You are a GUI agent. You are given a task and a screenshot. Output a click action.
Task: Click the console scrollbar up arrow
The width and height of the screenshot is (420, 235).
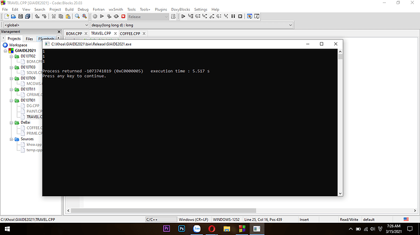coord(340,52)
